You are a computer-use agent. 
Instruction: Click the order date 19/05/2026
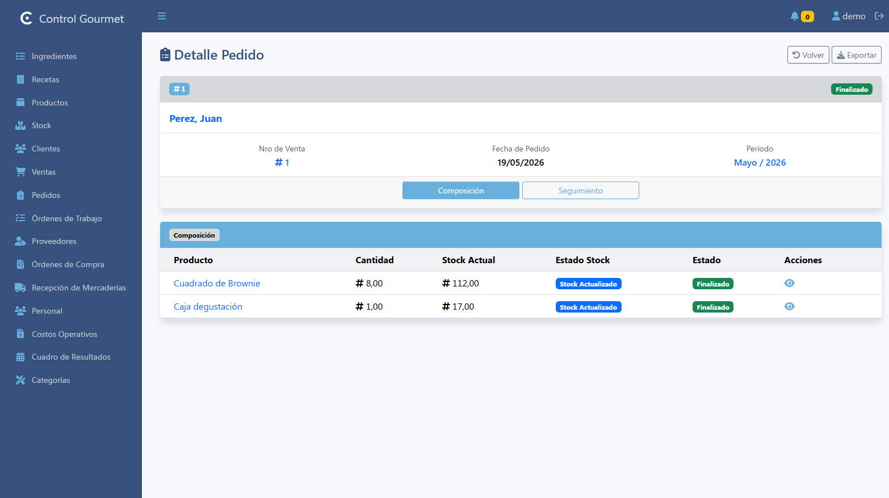(x=521, y=163)
